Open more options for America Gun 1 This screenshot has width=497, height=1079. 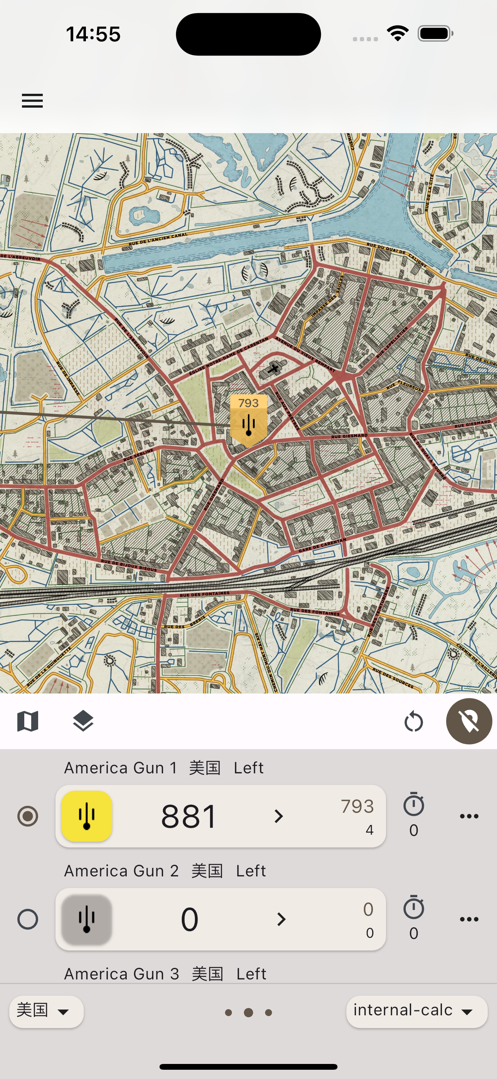point(469,816)
